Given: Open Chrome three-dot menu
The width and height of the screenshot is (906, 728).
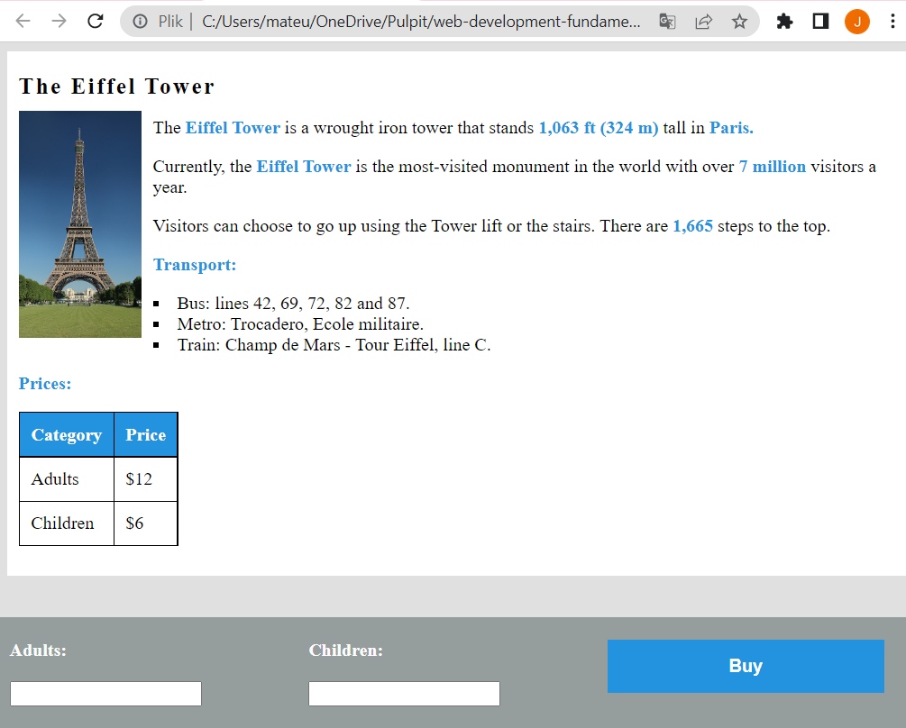Looking at the screenshot, I should pos(892,22).
